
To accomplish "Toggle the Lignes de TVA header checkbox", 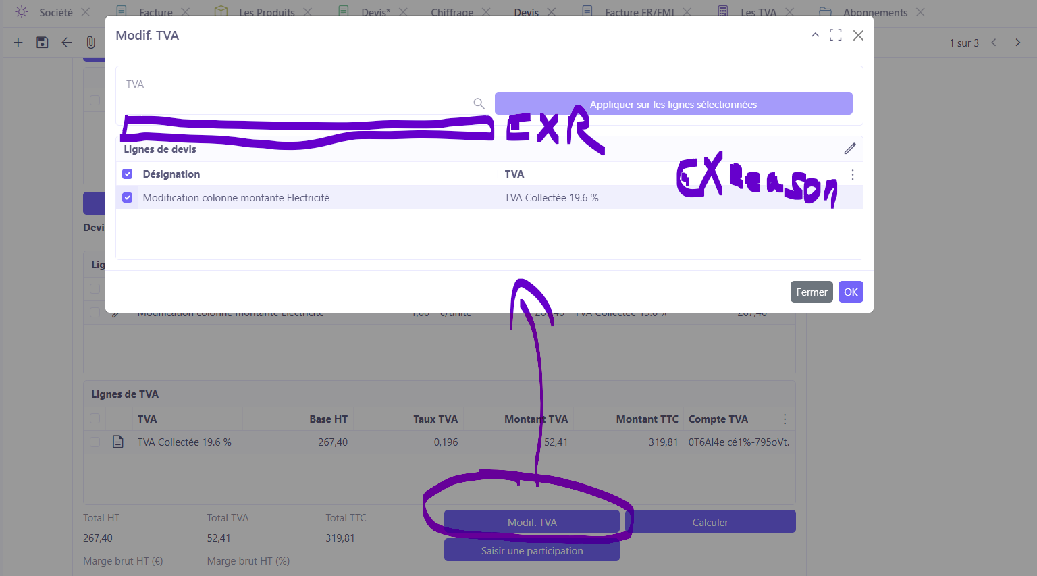I will pyautogui.click(x=95, y=419).
